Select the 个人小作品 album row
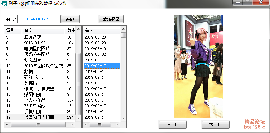 pos(40,100)
